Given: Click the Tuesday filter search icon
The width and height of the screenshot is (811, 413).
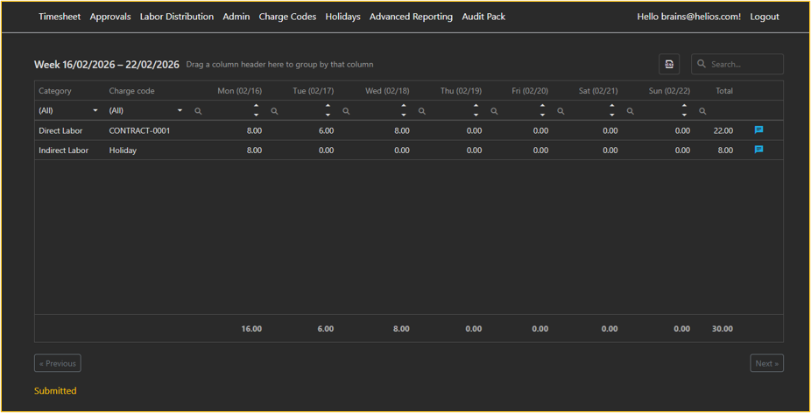Looking at the screenshot, I should pos(274,111).
